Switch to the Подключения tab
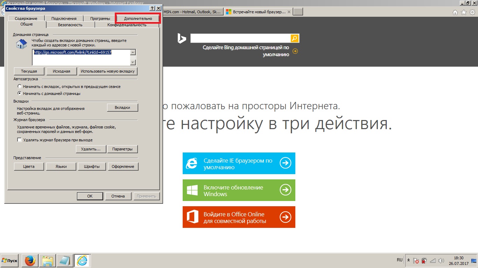 click(x=64, y=18)
